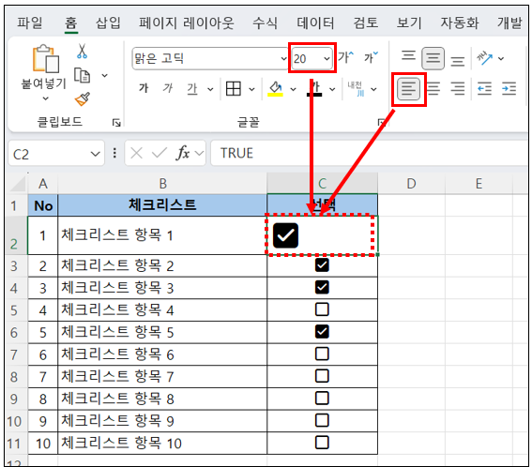Open clipboard group dialog launcher
This screenshot has width=532, height=467.
coord(116,123)
